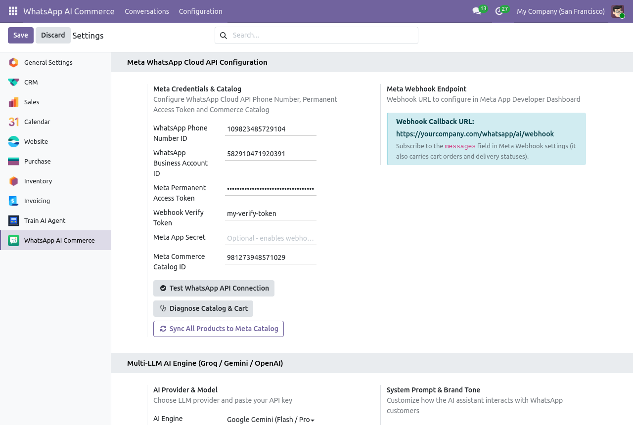Click the Meta Credentials & Catalog title
Image resolution: width=633 pixels, height=425 pixels.
[x=197, y=89]
